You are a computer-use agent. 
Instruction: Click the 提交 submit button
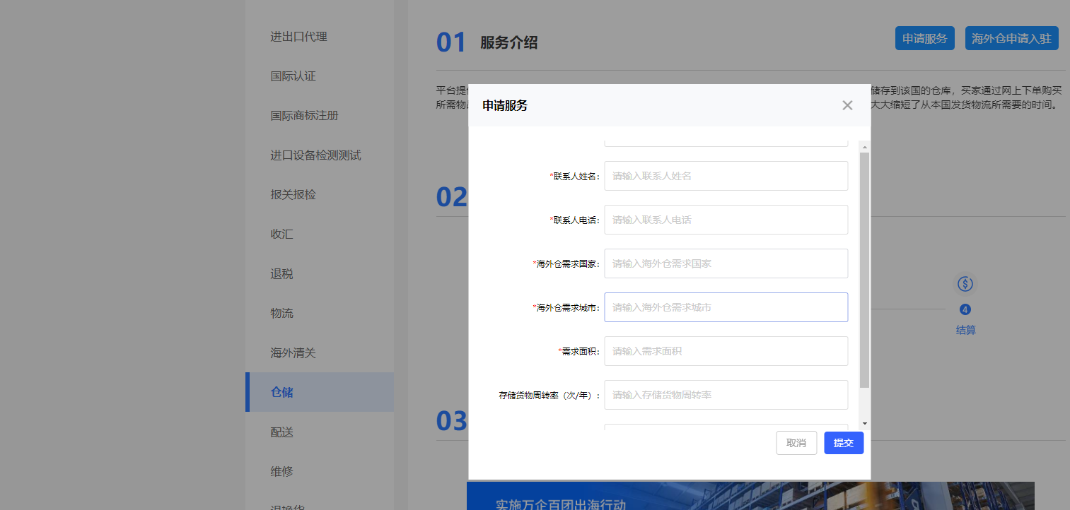click(x=843, y=443)
